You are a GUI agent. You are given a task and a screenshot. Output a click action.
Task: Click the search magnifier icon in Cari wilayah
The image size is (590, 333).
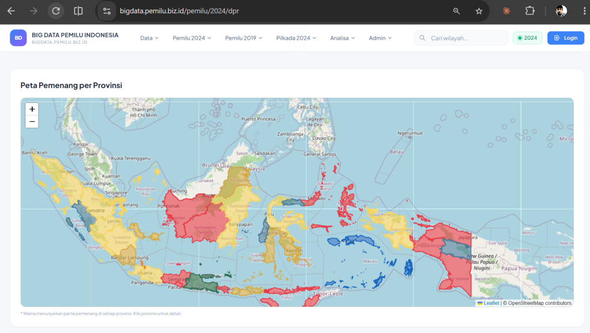[x=422, y=38]
